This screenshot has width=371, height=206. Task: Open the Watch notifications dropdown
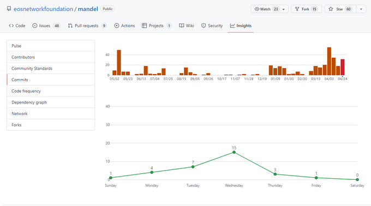coord(270,9)
